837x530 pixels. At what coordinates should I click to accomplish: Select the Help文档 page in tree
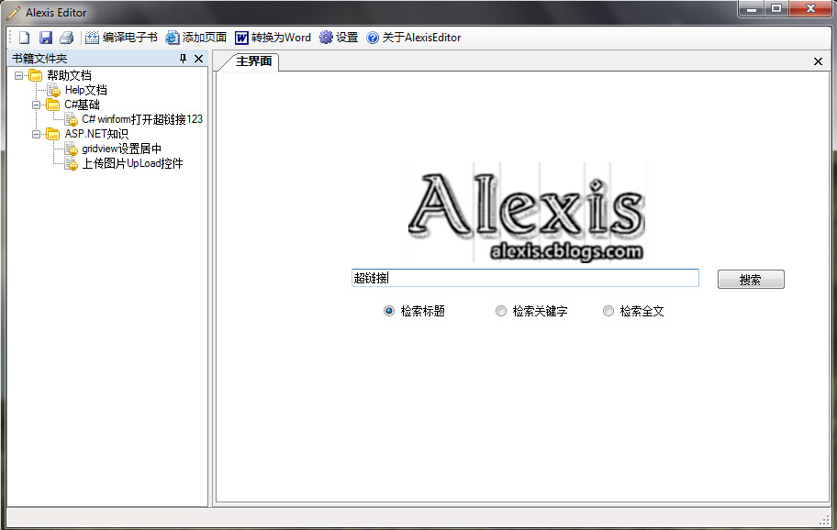click(x=86, y=90)
